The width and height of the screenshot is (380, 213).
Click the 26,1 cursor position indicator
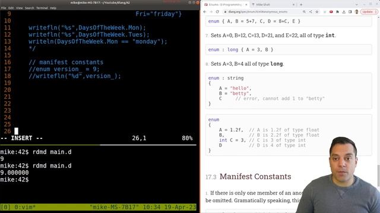[139, 138]
